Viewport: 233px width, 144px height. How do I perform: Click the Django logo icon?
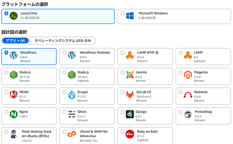pyautogui.click(x=130, y=115)
